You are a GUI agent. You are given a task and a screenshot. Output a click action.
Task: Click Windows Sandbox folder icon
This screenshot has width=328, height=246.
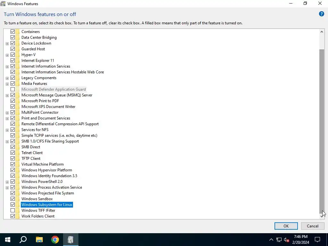point(17,199)
